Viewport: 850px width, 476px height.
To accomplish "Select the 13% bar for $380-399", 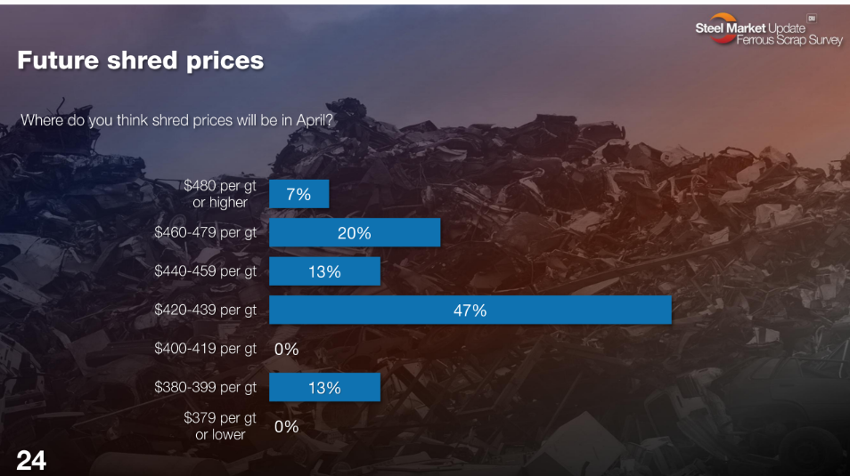I will 324,388.
